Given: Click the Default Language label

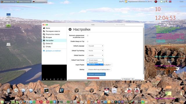Looking at the screenshot, I should tap(79, 46).
